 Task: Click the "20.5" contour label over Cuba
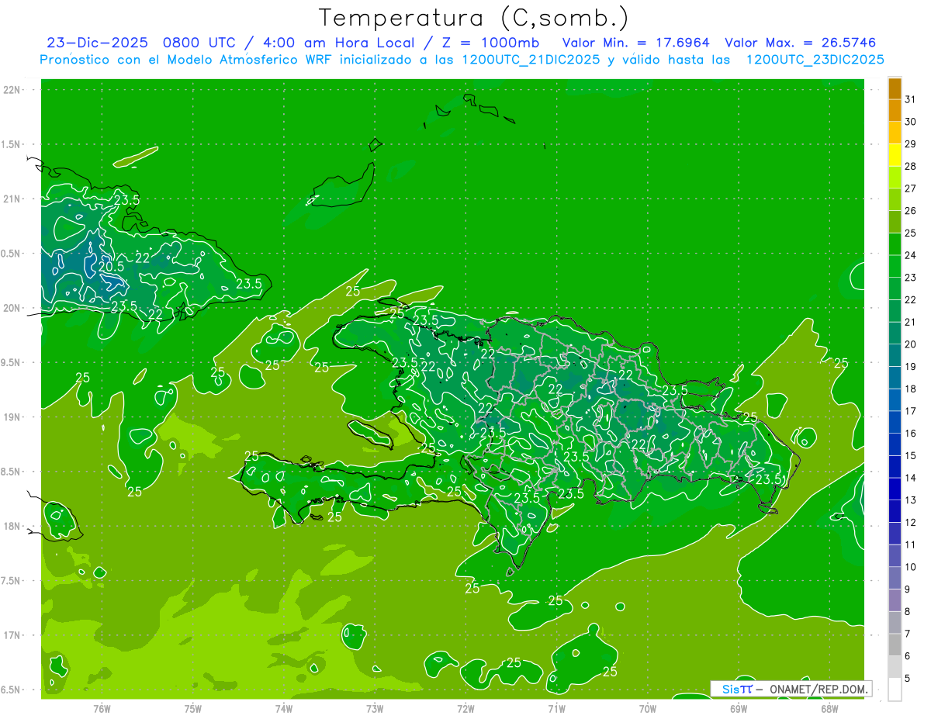click(x=111, y=266)
